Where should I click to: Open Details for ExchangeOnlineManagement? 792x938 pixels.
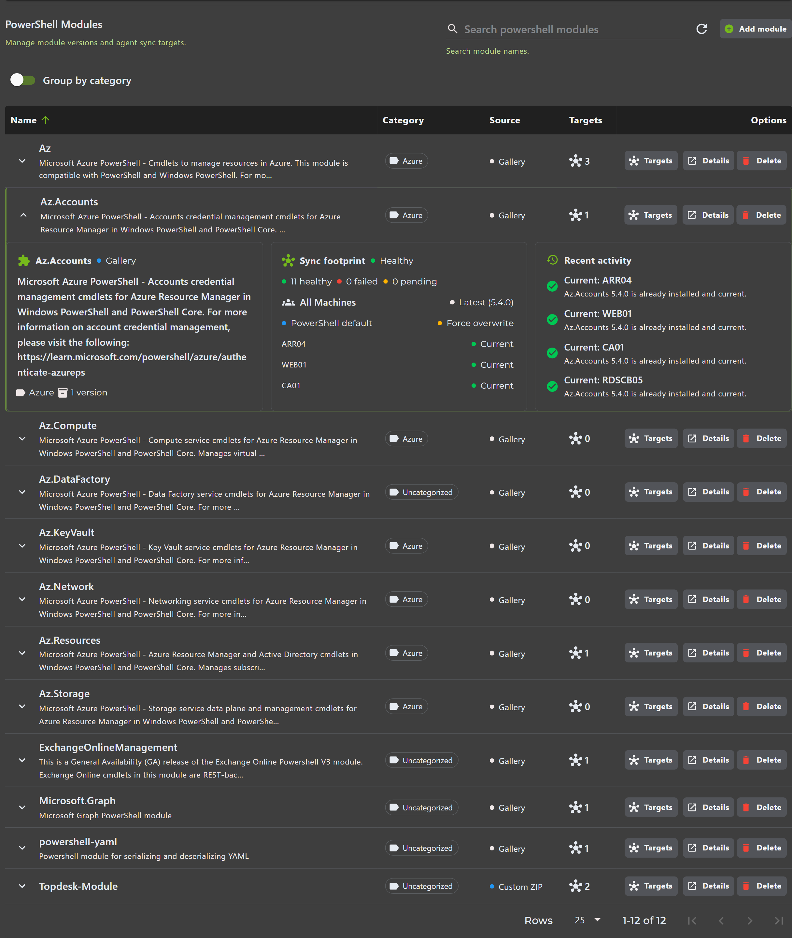tap(708, 760)
